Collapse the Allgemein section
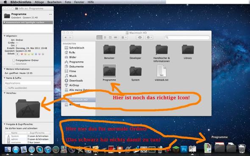The width and height of the screenshot is (250, 156). [5, 36]
